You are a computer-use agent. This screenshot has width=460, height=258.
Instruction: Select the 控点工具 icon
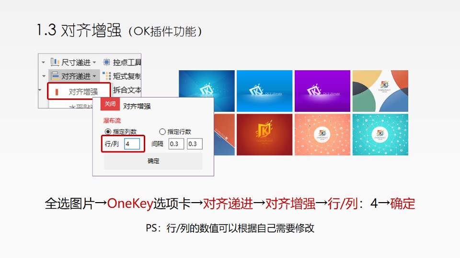coord(106,62)
